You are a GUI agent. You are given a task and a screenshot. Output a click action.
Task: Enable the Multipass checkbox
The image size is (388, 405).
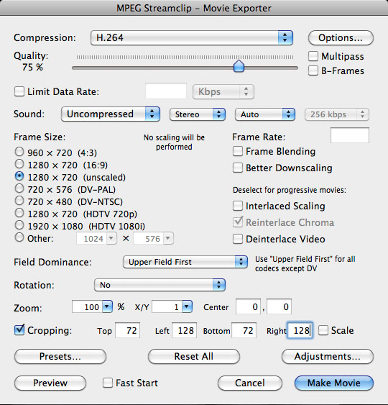click(x=313, y=56)
